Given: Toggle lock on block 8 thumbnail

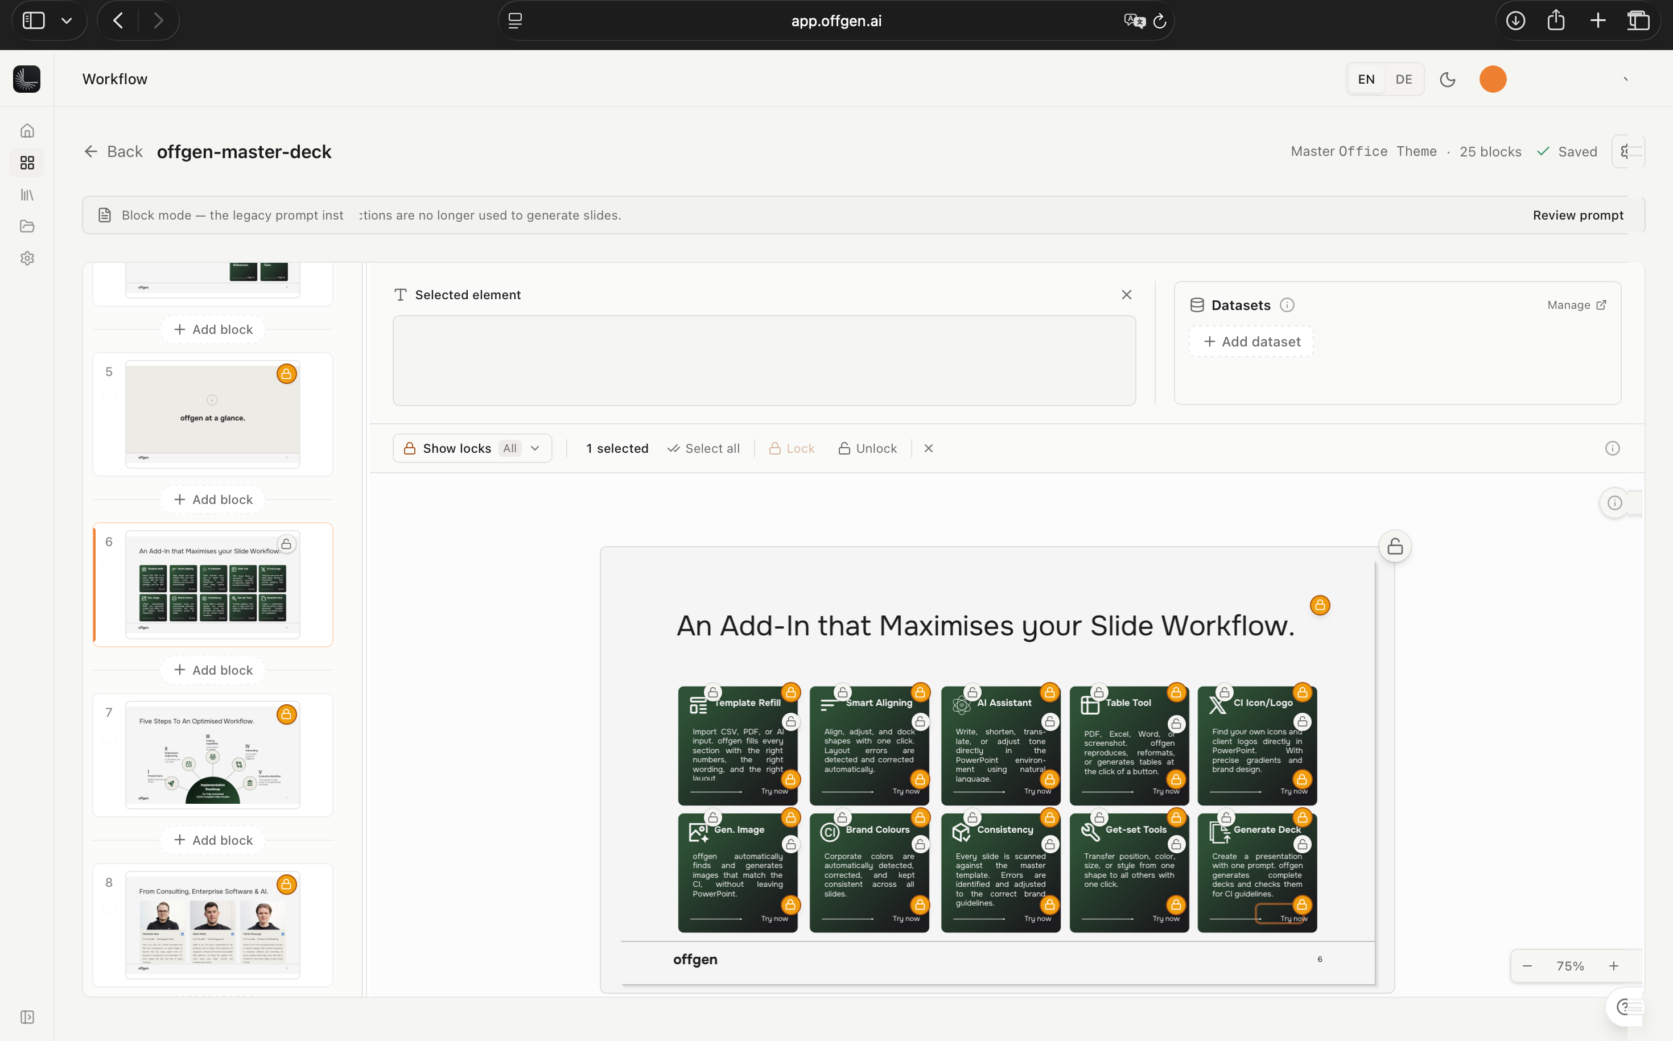Looking at the screenshot, I should [287, 885].
